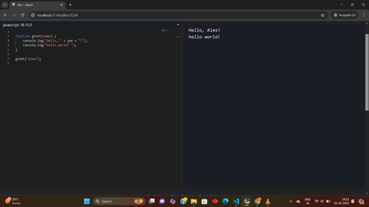Click the page's vertical scrollbar thumb
This screenshot has width=369, height=207.
pyautogui.click(x=367, y=72)
